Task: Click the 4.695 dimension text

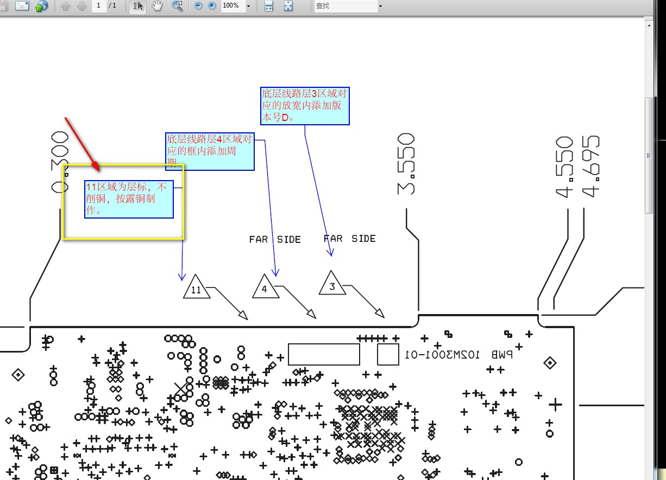Action: 590,165
